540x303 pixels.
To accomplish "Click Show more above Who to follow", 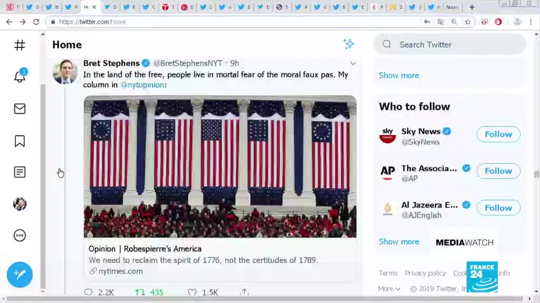I will tap(399, 75).
